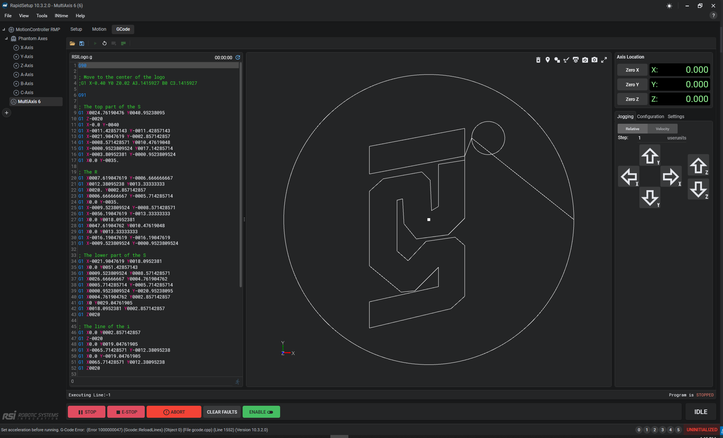Click the Zero X button
723x438 pixels.
click(x=632, y=70)
